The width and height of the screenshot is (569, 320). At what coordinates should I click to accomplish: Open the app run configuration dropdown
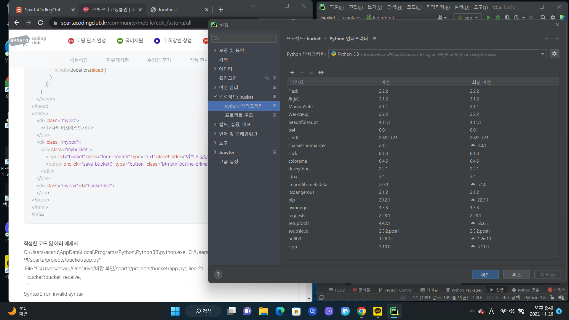tap(468, 17)
